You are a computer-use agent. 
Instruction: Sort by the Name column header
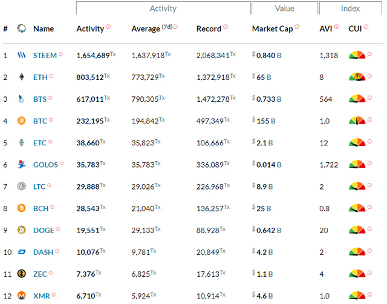44,28
